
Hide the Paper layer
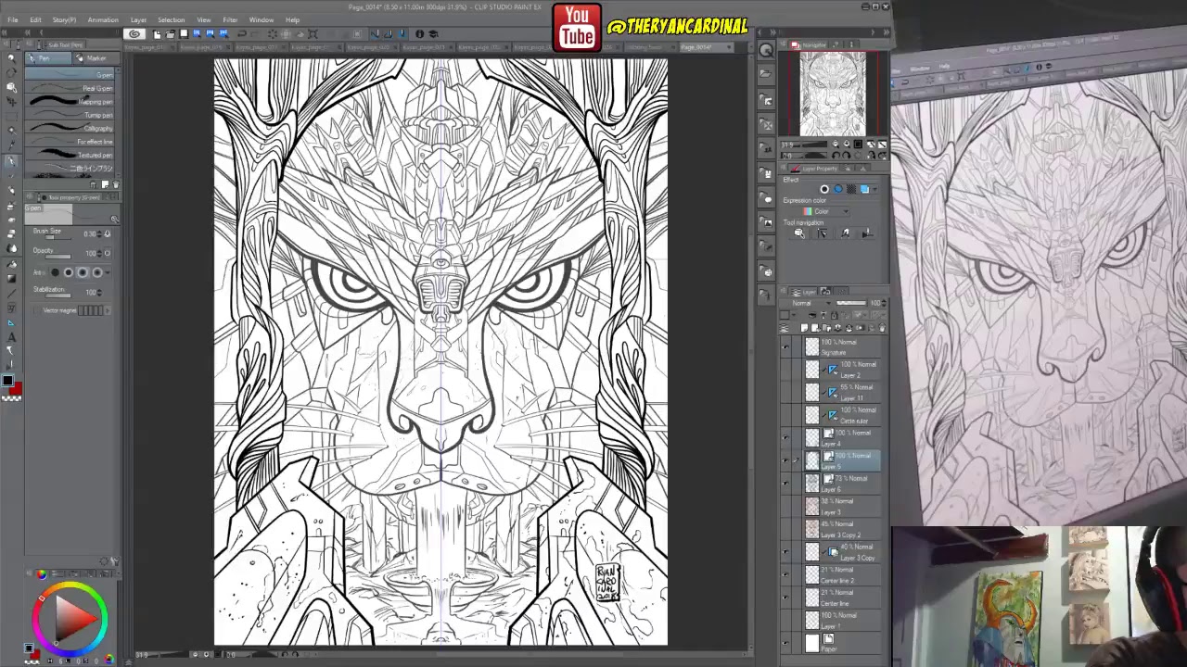pos(785,641)
